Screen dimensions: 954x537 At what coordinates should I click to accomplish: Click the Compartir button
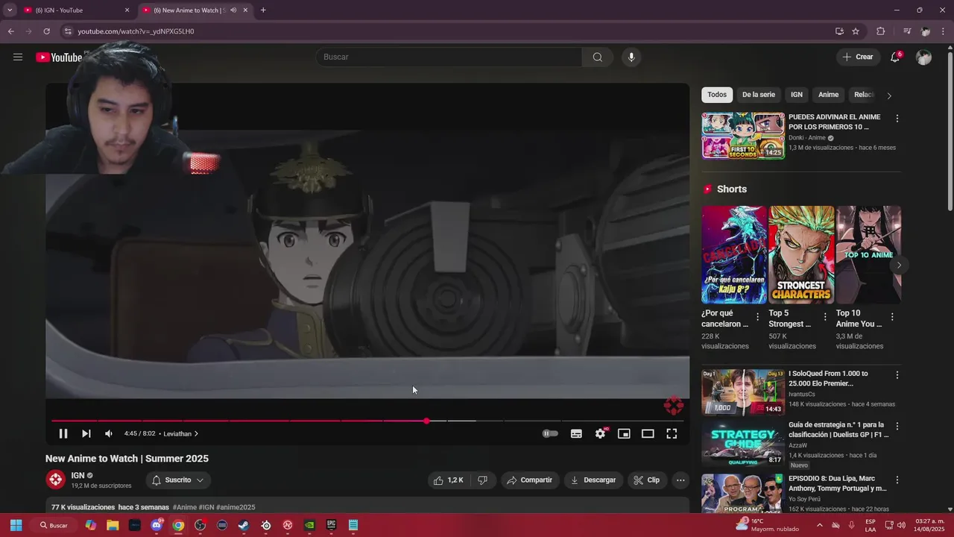(x=530, y=480)
